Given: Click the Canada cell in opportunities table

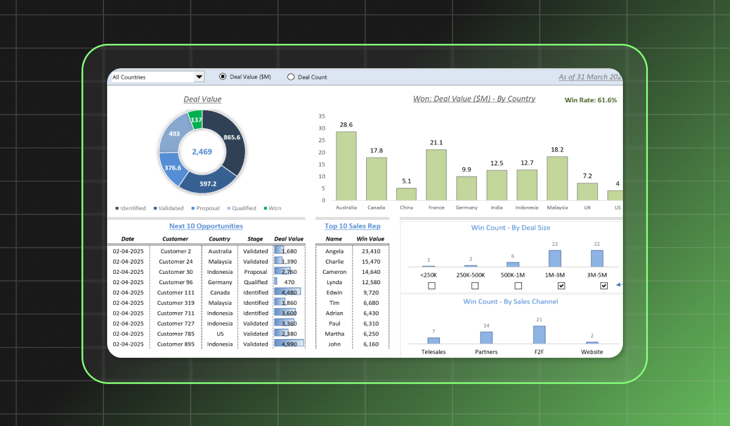Looking at the screenshot, I should click(x=220, y=293).
